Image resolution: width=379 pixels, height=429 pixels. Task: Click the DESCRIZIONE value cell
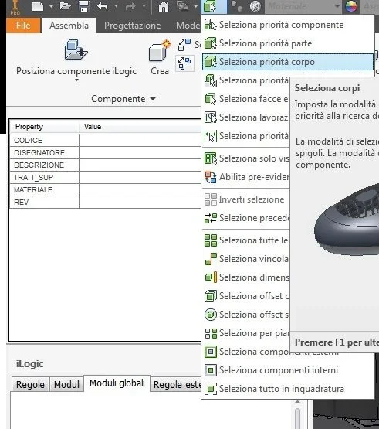coord(140,165)
